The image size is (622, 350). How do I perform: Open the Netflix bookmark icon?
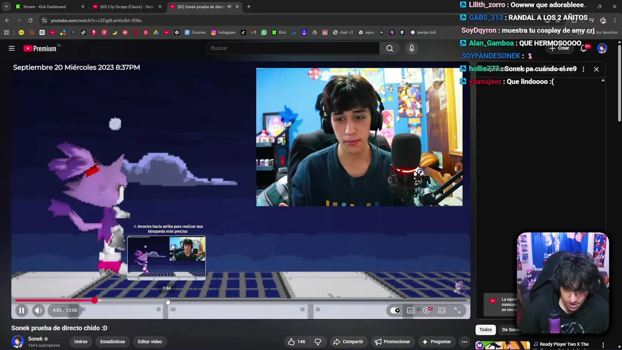click(x=136, y=33)
